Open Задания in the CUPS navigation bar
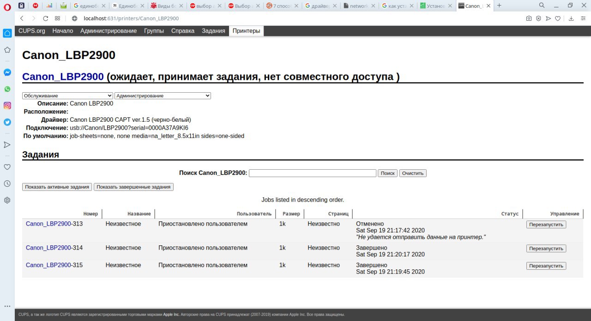The width and height of the screenshot is (591, 321). click(x=213, y=31)
